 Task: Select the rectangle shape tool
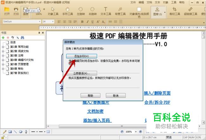coord(10,131)
